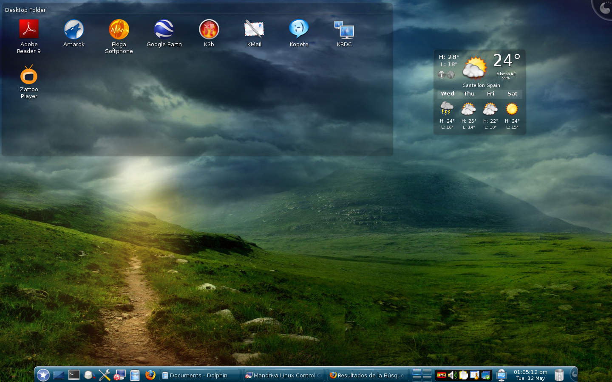Image resolution: width=612 pixels, height=382 pixels.
Task: Toggle the Spanish keyboard layout flag indicator
Action: [442, 375]
